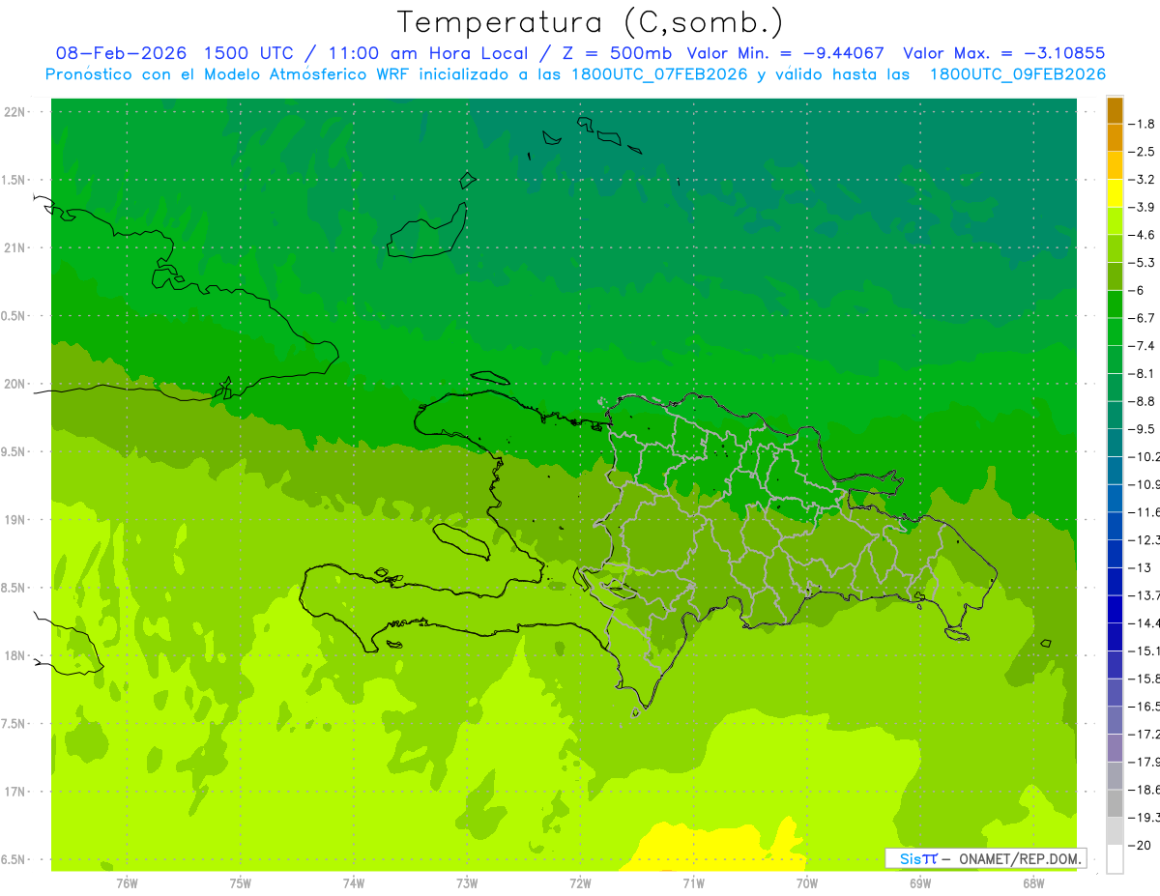Screen dimensions: 1160x896
Task: Click the '71W' longitude label
Action: click(693, 882)
